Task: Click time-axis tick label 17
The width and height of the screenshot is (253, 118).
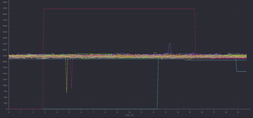Action: point(214,112)
